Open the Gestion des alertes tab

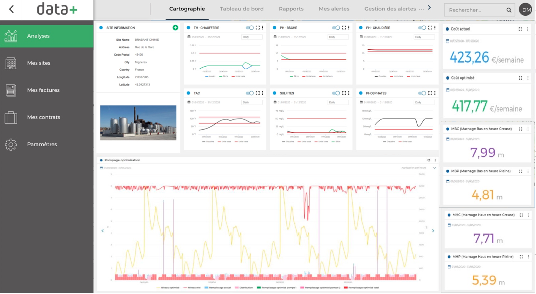pos(390,9)
